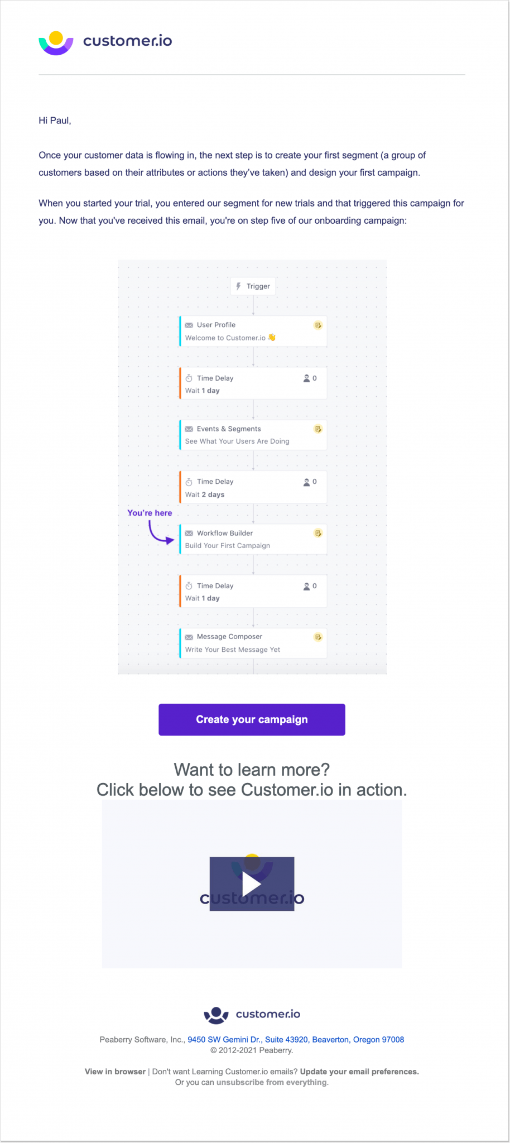Click the envelope icon beside Events & Segments
Image resolution: width=510 pixels, height=1143 pixels.
189,429
